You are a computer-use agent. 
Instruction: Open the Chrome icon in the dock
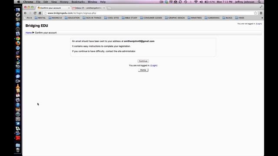tap(18, 39)
